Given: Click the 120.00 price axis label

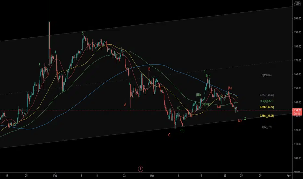Looking at the screenshot, I should 297,130.
